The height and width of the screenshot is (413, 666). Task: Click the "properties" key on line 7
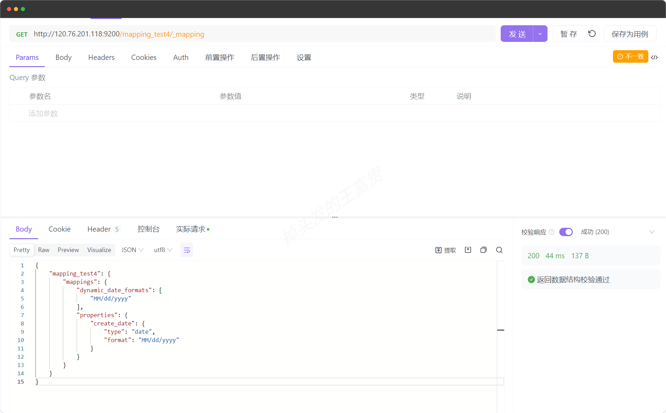[97, 315]
